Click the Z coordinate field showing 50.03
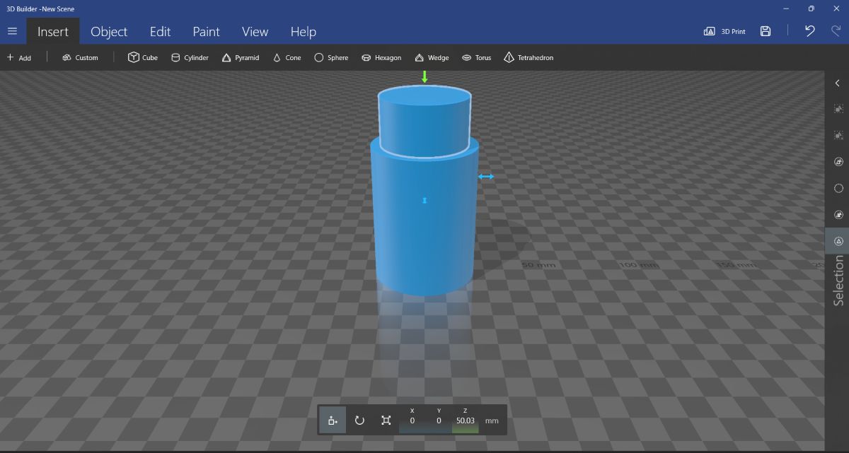The height and width of the screenshot is (453, 849). [465, 420]
